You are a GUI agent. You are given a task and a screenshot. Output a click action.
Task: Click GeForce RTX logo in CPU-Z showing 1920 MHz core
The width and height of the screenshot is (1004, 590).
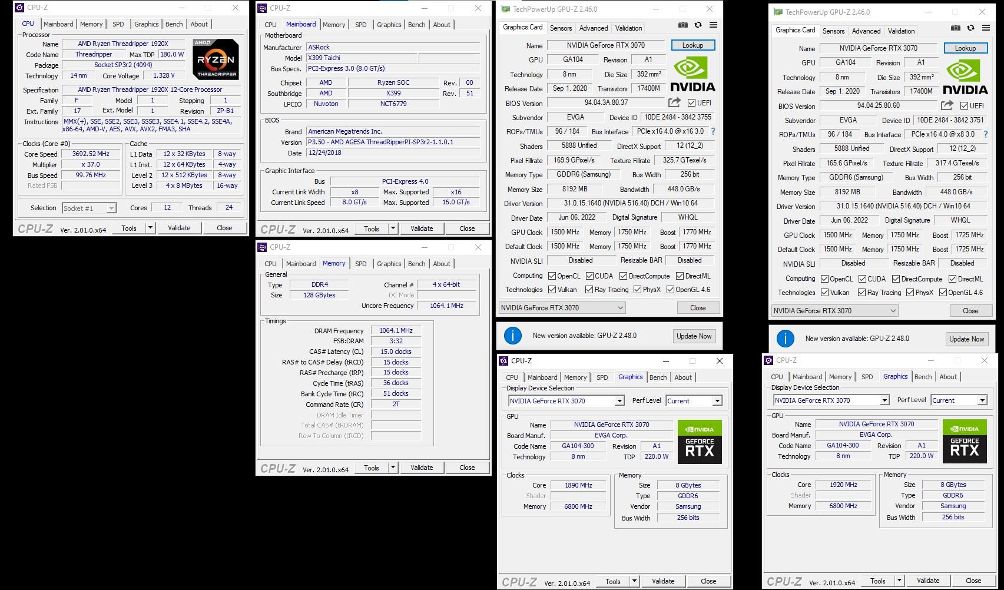pyautogui.click(x=965, y=441)
